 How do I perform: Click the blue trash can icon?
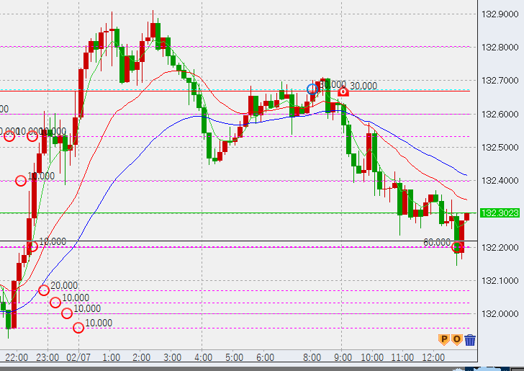[x=469, y=340]
